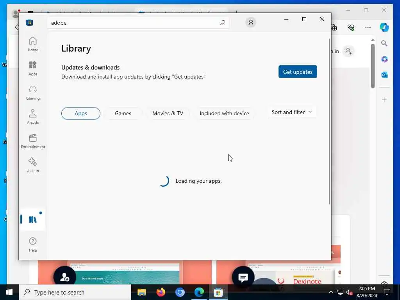This screenshot has height=300, width=400.
Task: Click the Edge page vertical scrollbar
Action: pos(373,66)
